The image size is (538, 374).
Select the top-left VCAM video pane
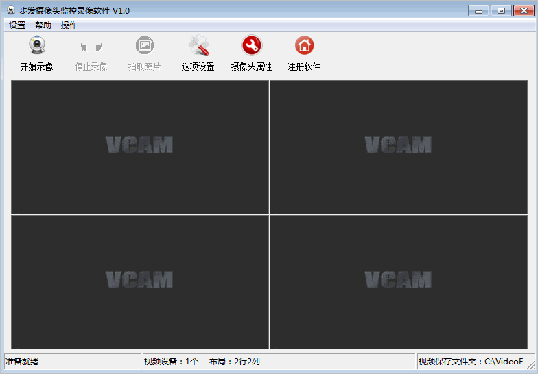coord(140,147)
